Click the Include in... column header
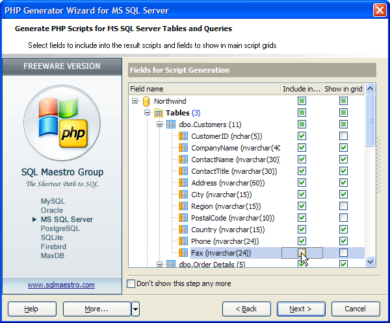This screenshot has width=390, height=323. point(302,89)
